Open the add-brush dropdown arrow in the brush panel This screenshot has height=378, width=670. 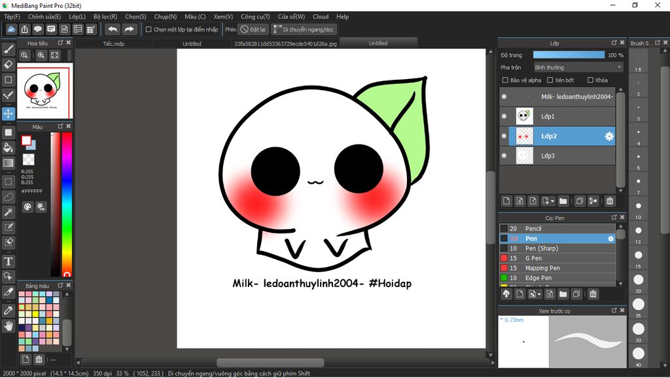pyautogui.click(x=539, y=294)
